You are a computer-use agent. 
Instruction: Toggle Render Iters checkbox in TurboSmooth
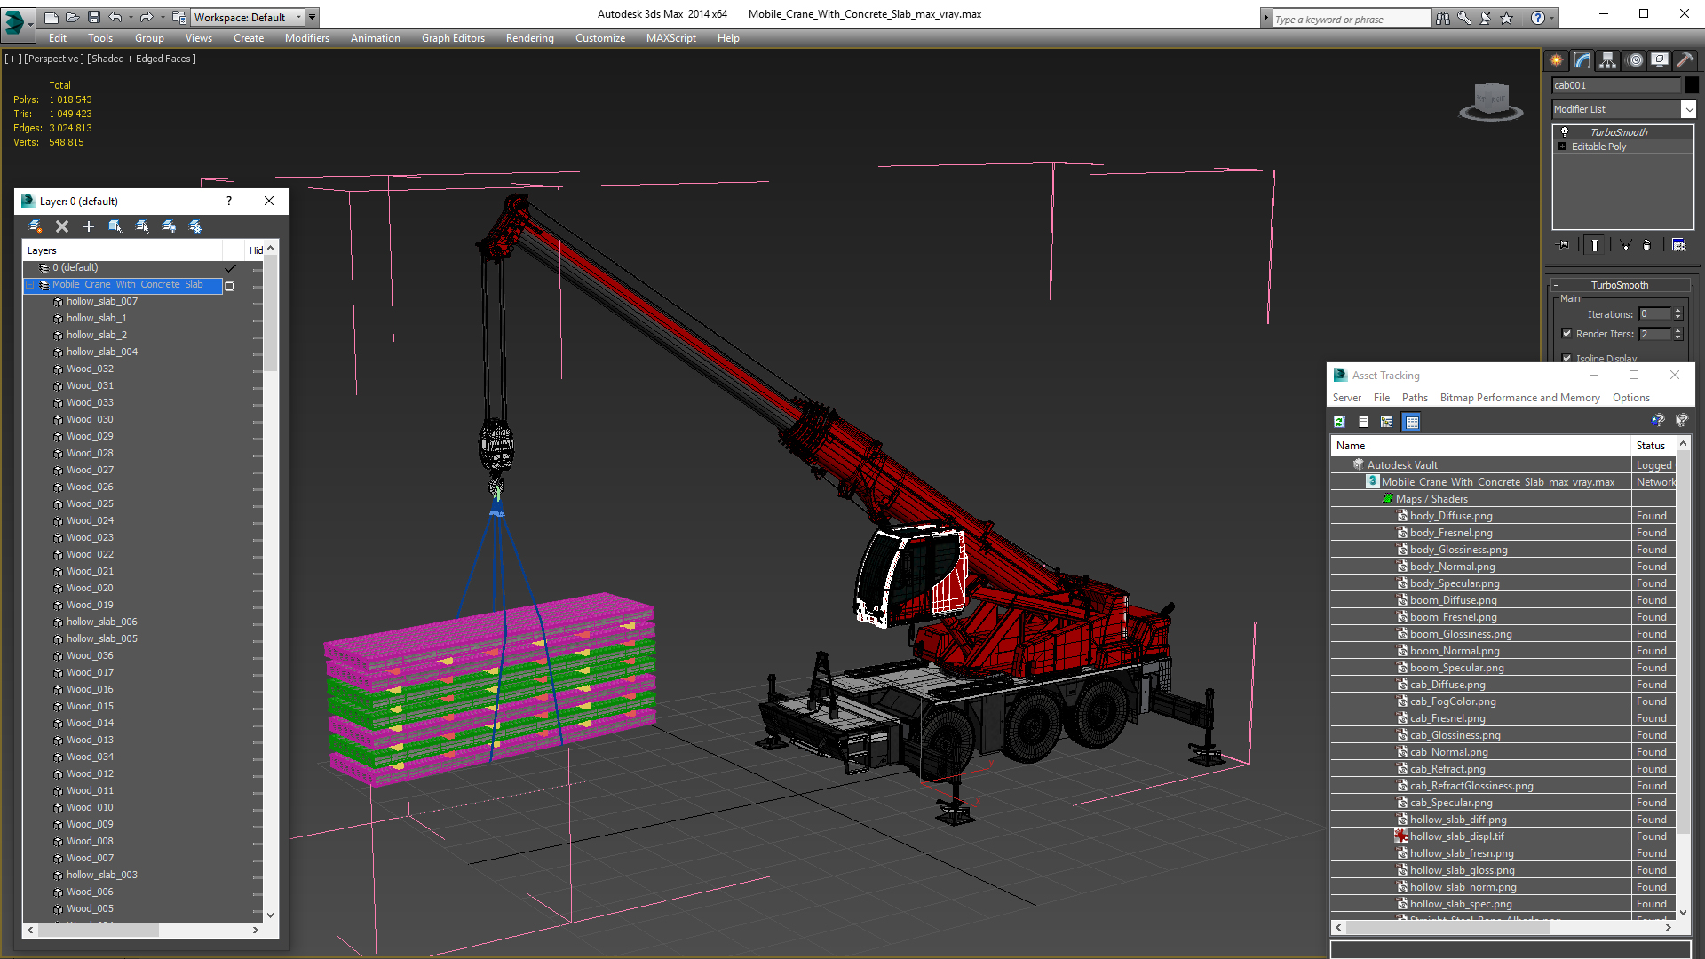pyautogui.click(x=1566, y=334)
